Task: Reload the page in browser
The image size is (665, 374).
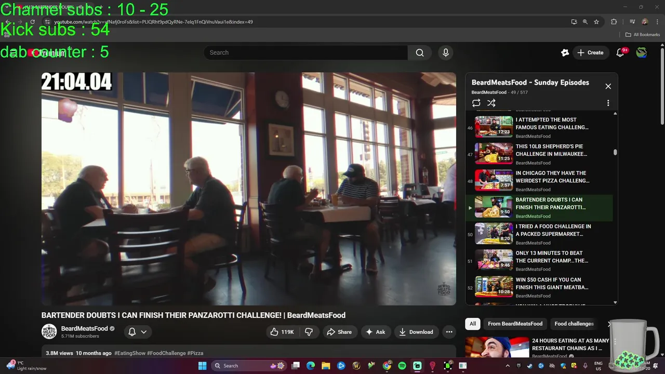Action: [x=32, y=22]
